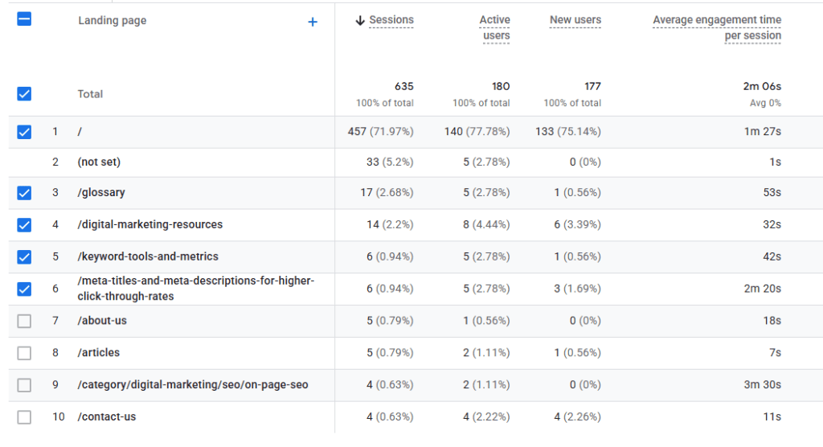
Task: Uncheck the Total row checkbox
Action: click(x=24, y=94)
